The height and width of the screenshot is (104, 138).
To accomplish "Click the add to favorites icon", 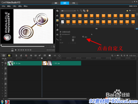I will pyautogui.click(x=78, y=11).
